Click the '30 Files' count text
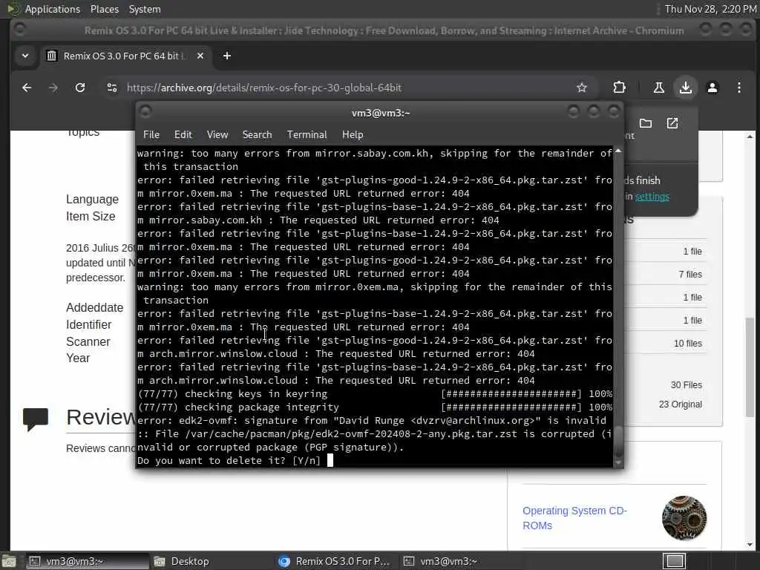Image resolution: width=760 pixels, height=570 pixels. pos(686,385)
